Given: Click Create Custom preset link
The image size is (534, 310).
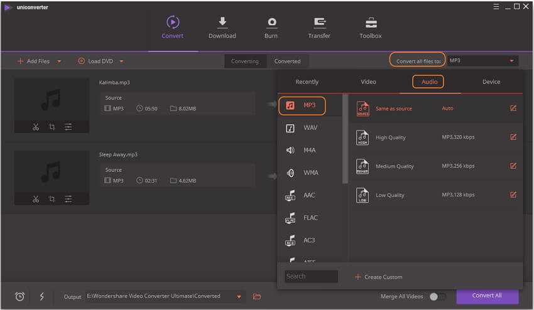Looking at the screenshot, I should (378, 277).
